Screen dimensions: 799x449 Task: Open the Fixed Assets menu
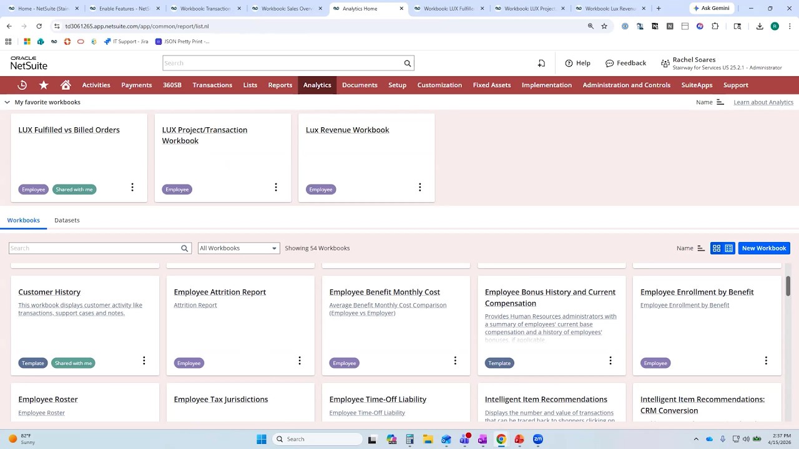492,85
